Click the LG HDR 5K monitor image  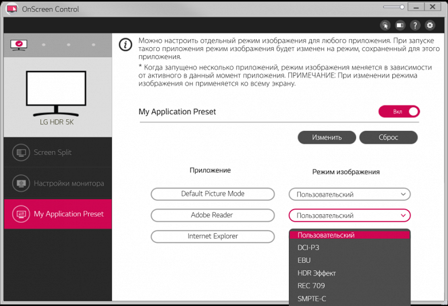point(56,93)
